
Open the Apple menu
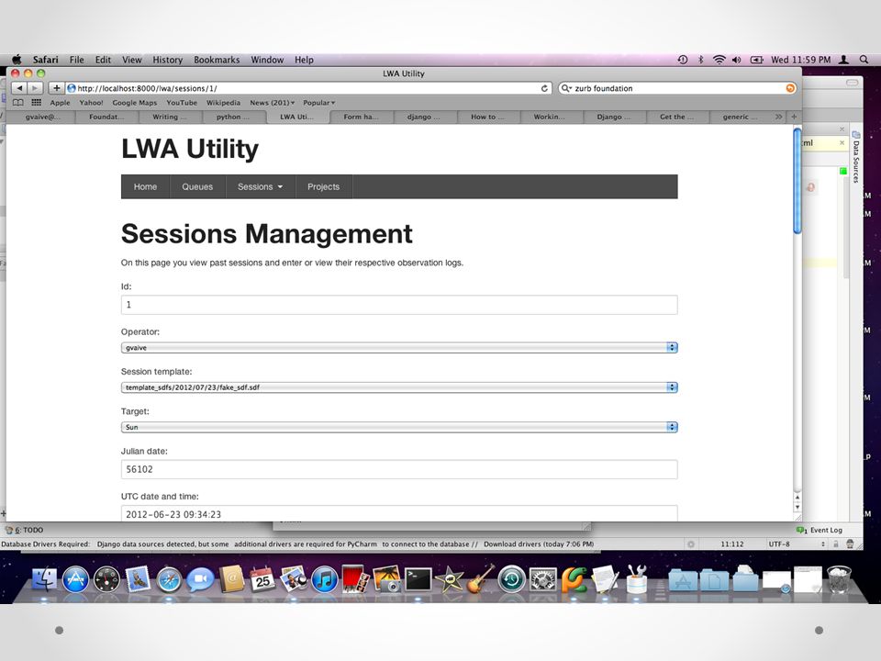point(17,60)
